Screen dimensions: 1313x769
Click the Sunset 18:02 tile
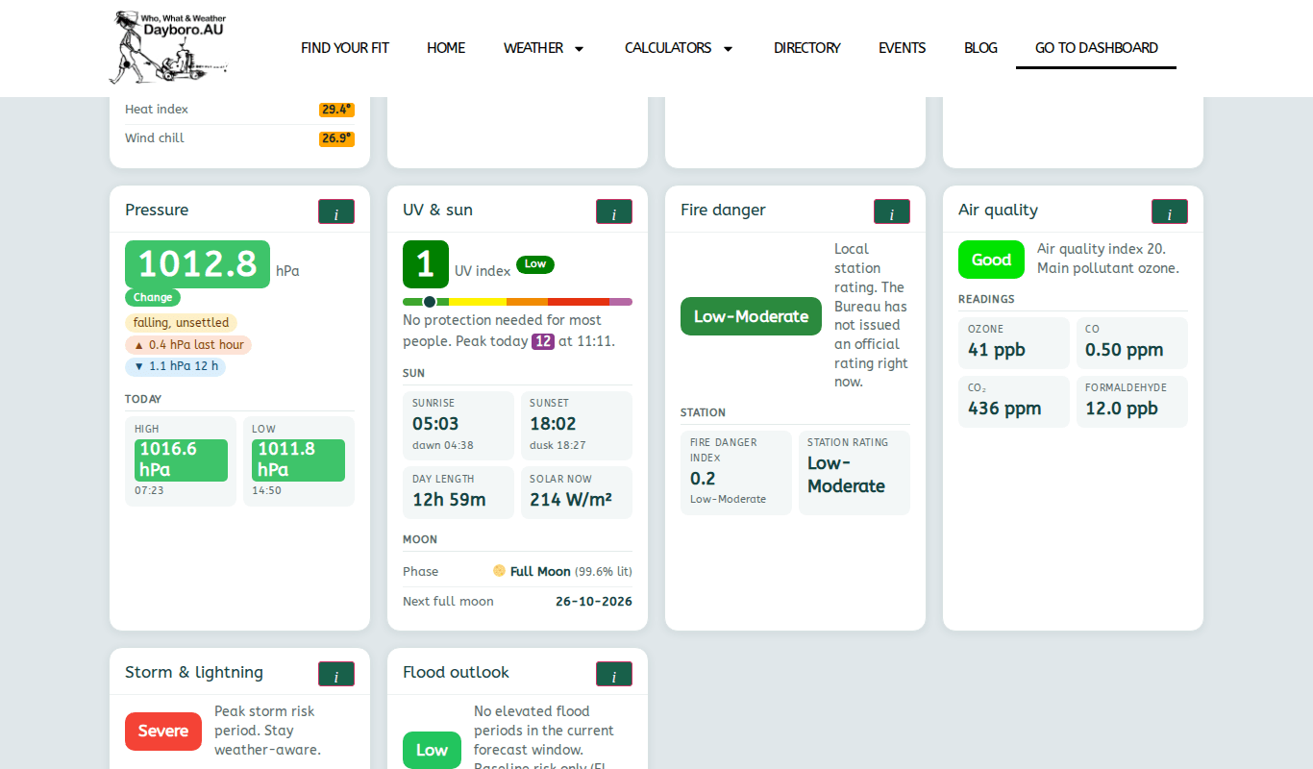point(577,426)
